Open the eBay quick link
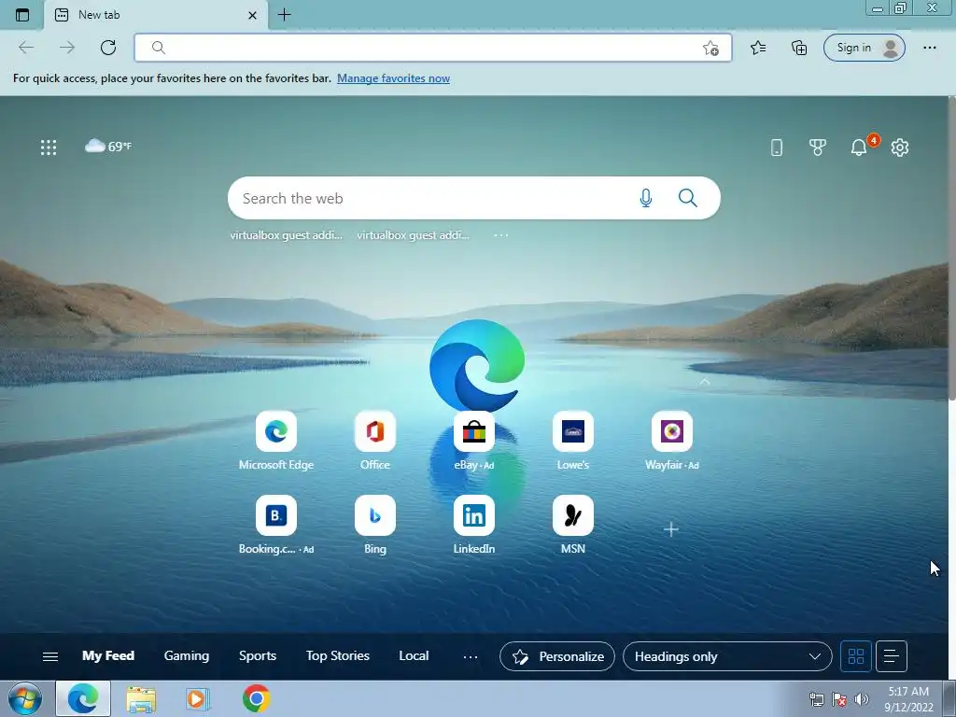The image size is (956, 717). (473, 442)
